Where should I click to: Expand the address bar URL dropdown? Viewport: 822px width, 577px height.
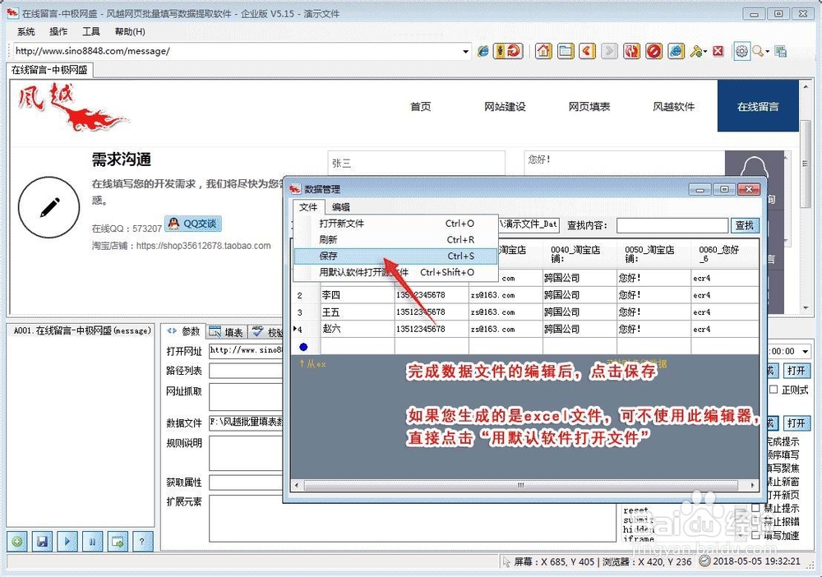(465, 51)
